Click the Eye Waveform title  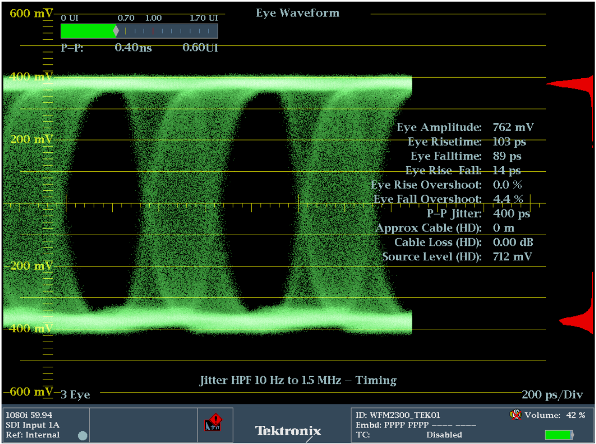tap(297, 13)
